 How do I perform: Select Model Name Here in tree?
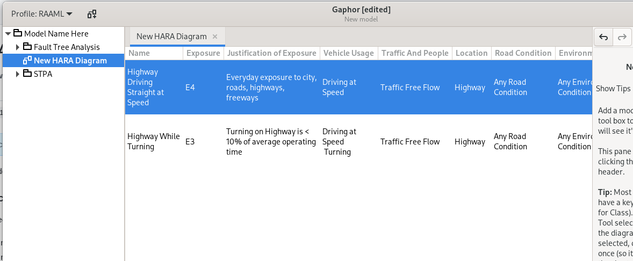tap(56, 33)
